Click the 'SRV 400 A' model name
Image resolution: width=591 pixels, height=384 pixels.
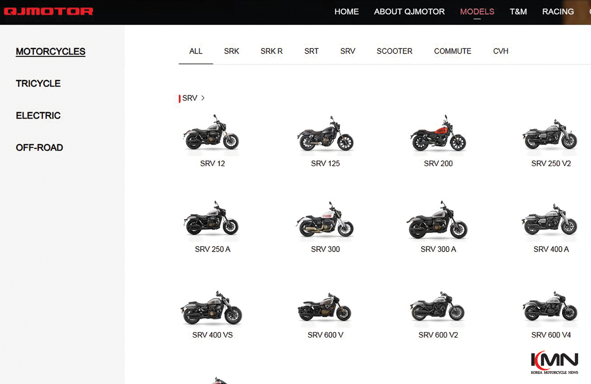tap(551, 249)
